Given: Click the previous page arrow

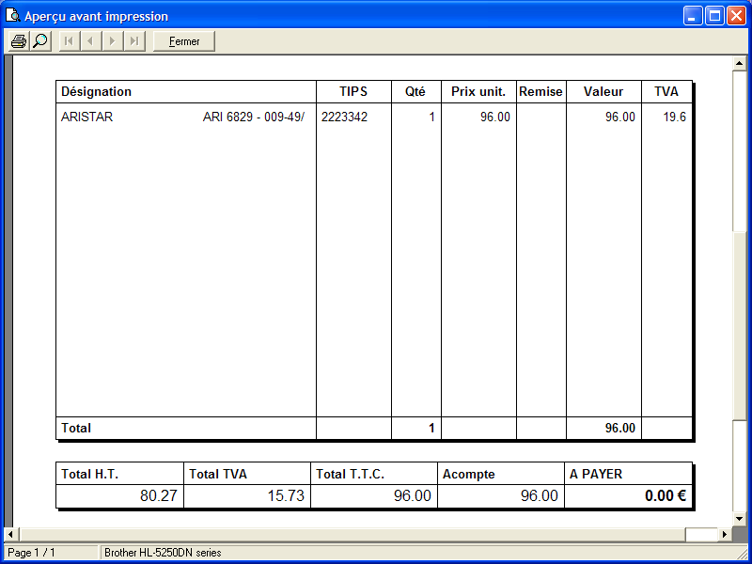Looking at the screenshot, I should point(90,41).
